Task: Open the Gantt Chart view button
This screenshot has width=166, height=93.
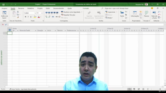Action: click(x=4, y=15)
